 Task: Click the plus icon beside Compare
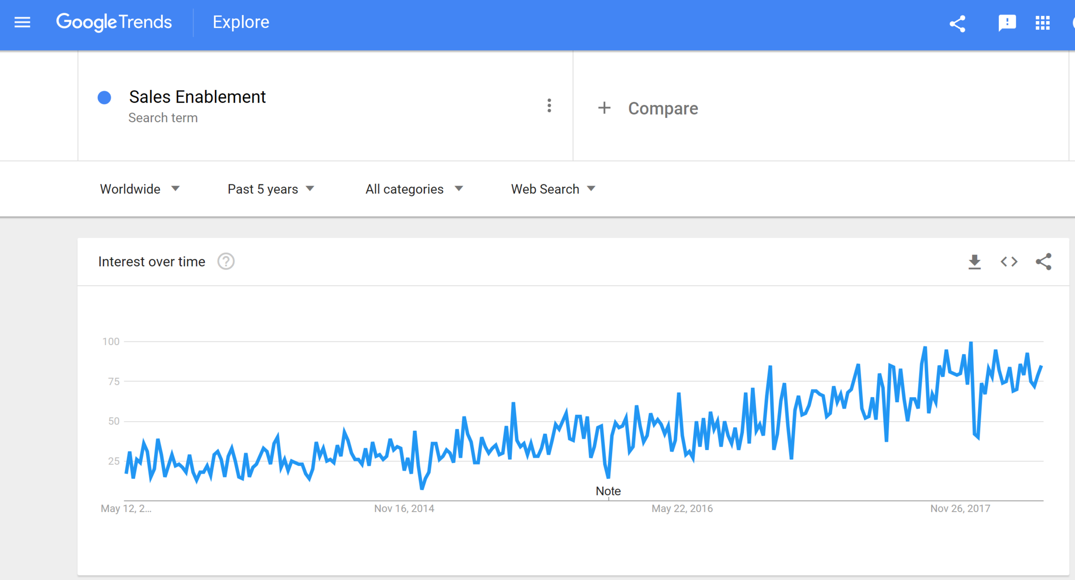coord(604,108)
